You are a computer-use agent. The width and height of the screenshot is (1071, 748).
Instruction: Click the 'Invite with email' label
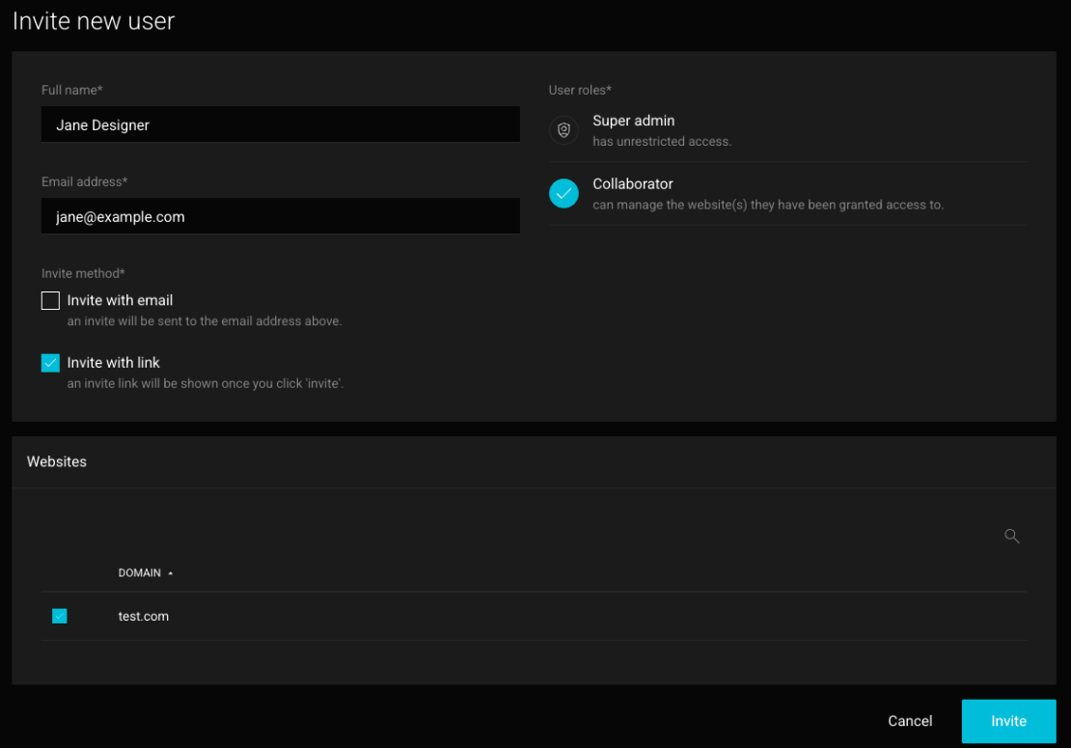(120, 300)
